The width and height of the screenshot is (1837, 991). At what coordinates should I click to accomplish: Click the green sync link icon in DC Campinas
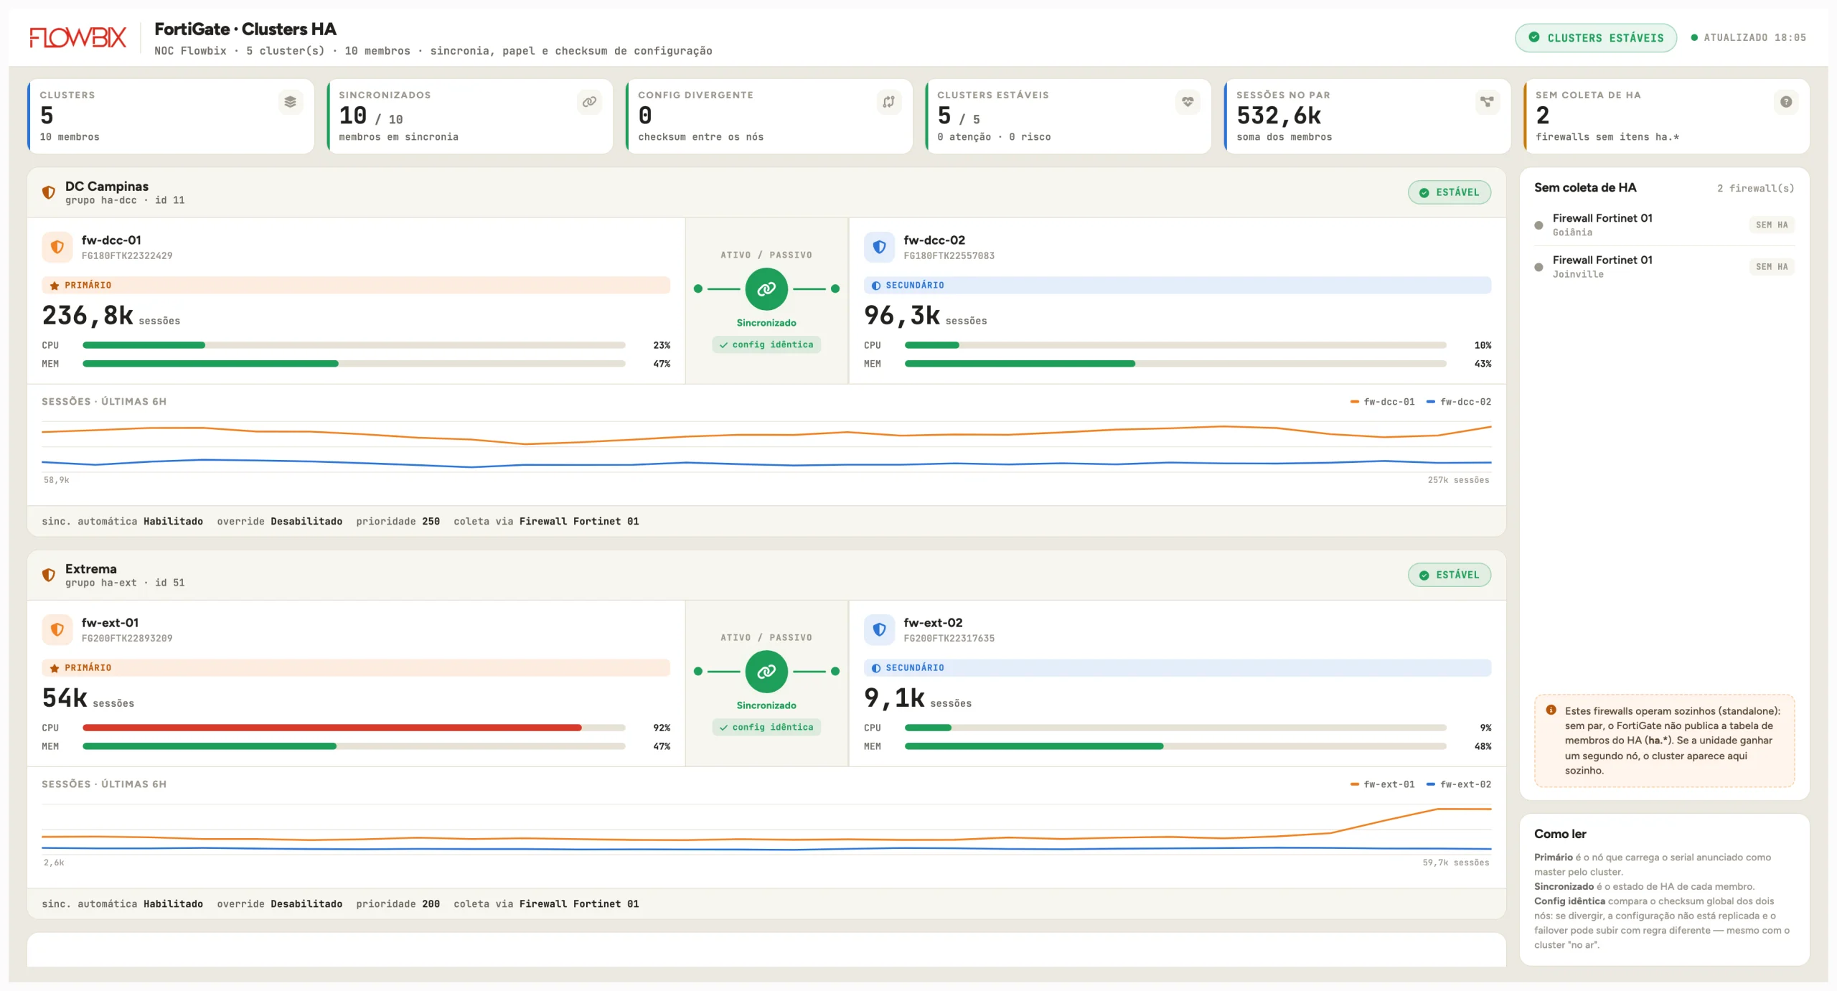[x=766, y=288]
